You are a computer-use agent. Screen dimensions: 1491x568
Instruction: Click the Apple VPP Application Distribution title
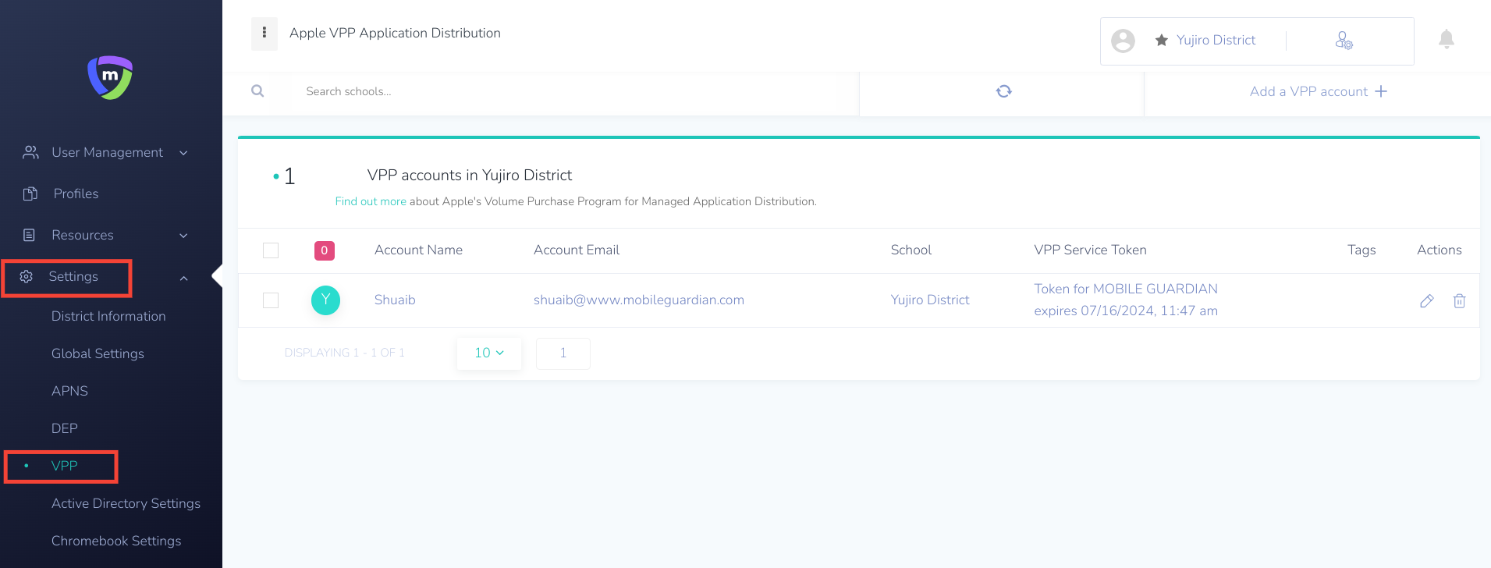[395, 33]
